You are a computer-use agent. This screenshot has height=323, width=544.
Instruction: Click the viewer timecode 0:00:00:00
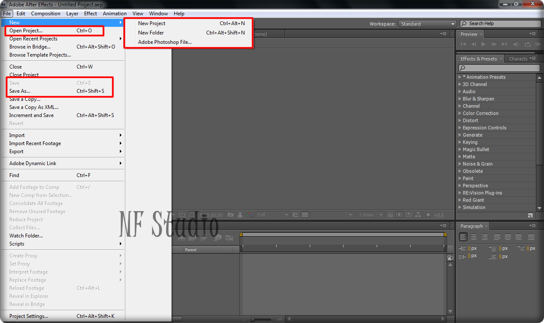tap(211, 215)
